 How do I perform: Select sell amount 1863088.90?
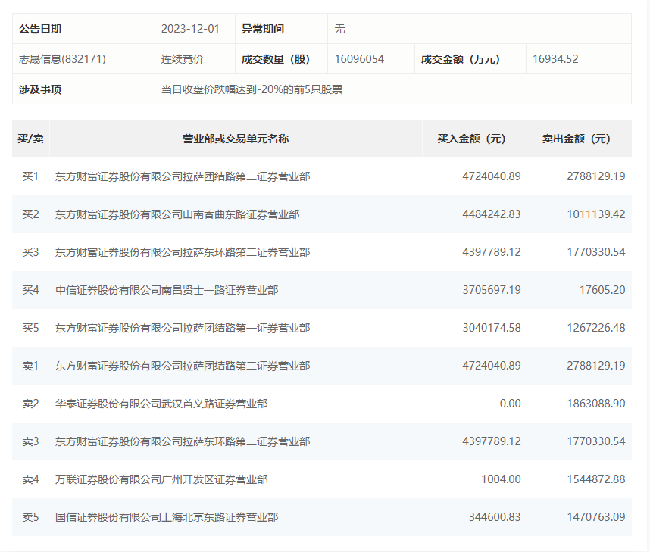pos(596,404)
